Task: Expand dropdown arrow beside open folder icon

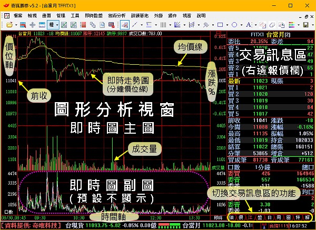Action: tap(16, 25)
